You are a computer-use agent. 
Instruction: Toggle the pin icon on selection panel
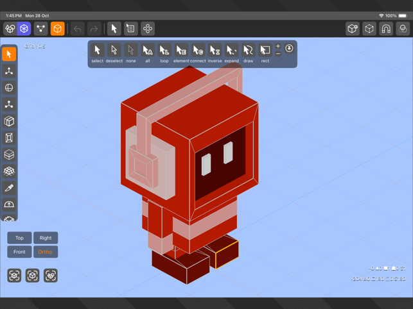pyautogui.click(x=289, y=48)
